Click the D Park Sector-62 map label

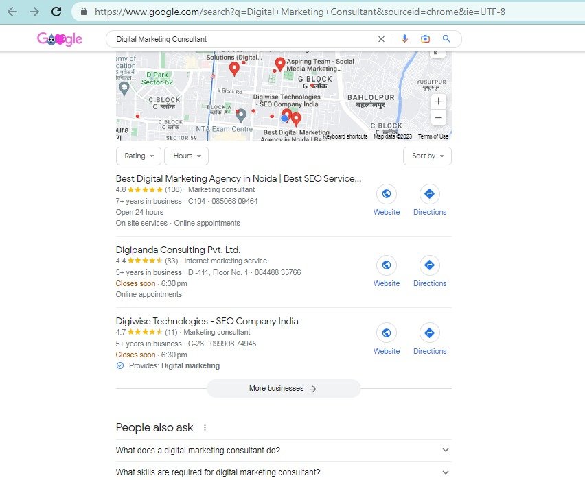(x=157, y=78)
